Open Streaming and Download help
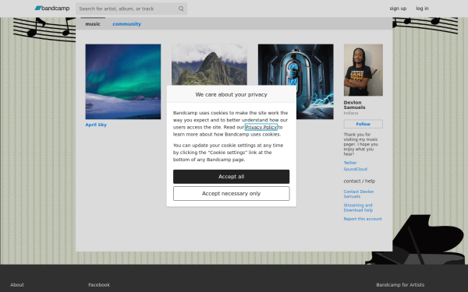The height and width of the screenshot is (292, 468). 358,208
